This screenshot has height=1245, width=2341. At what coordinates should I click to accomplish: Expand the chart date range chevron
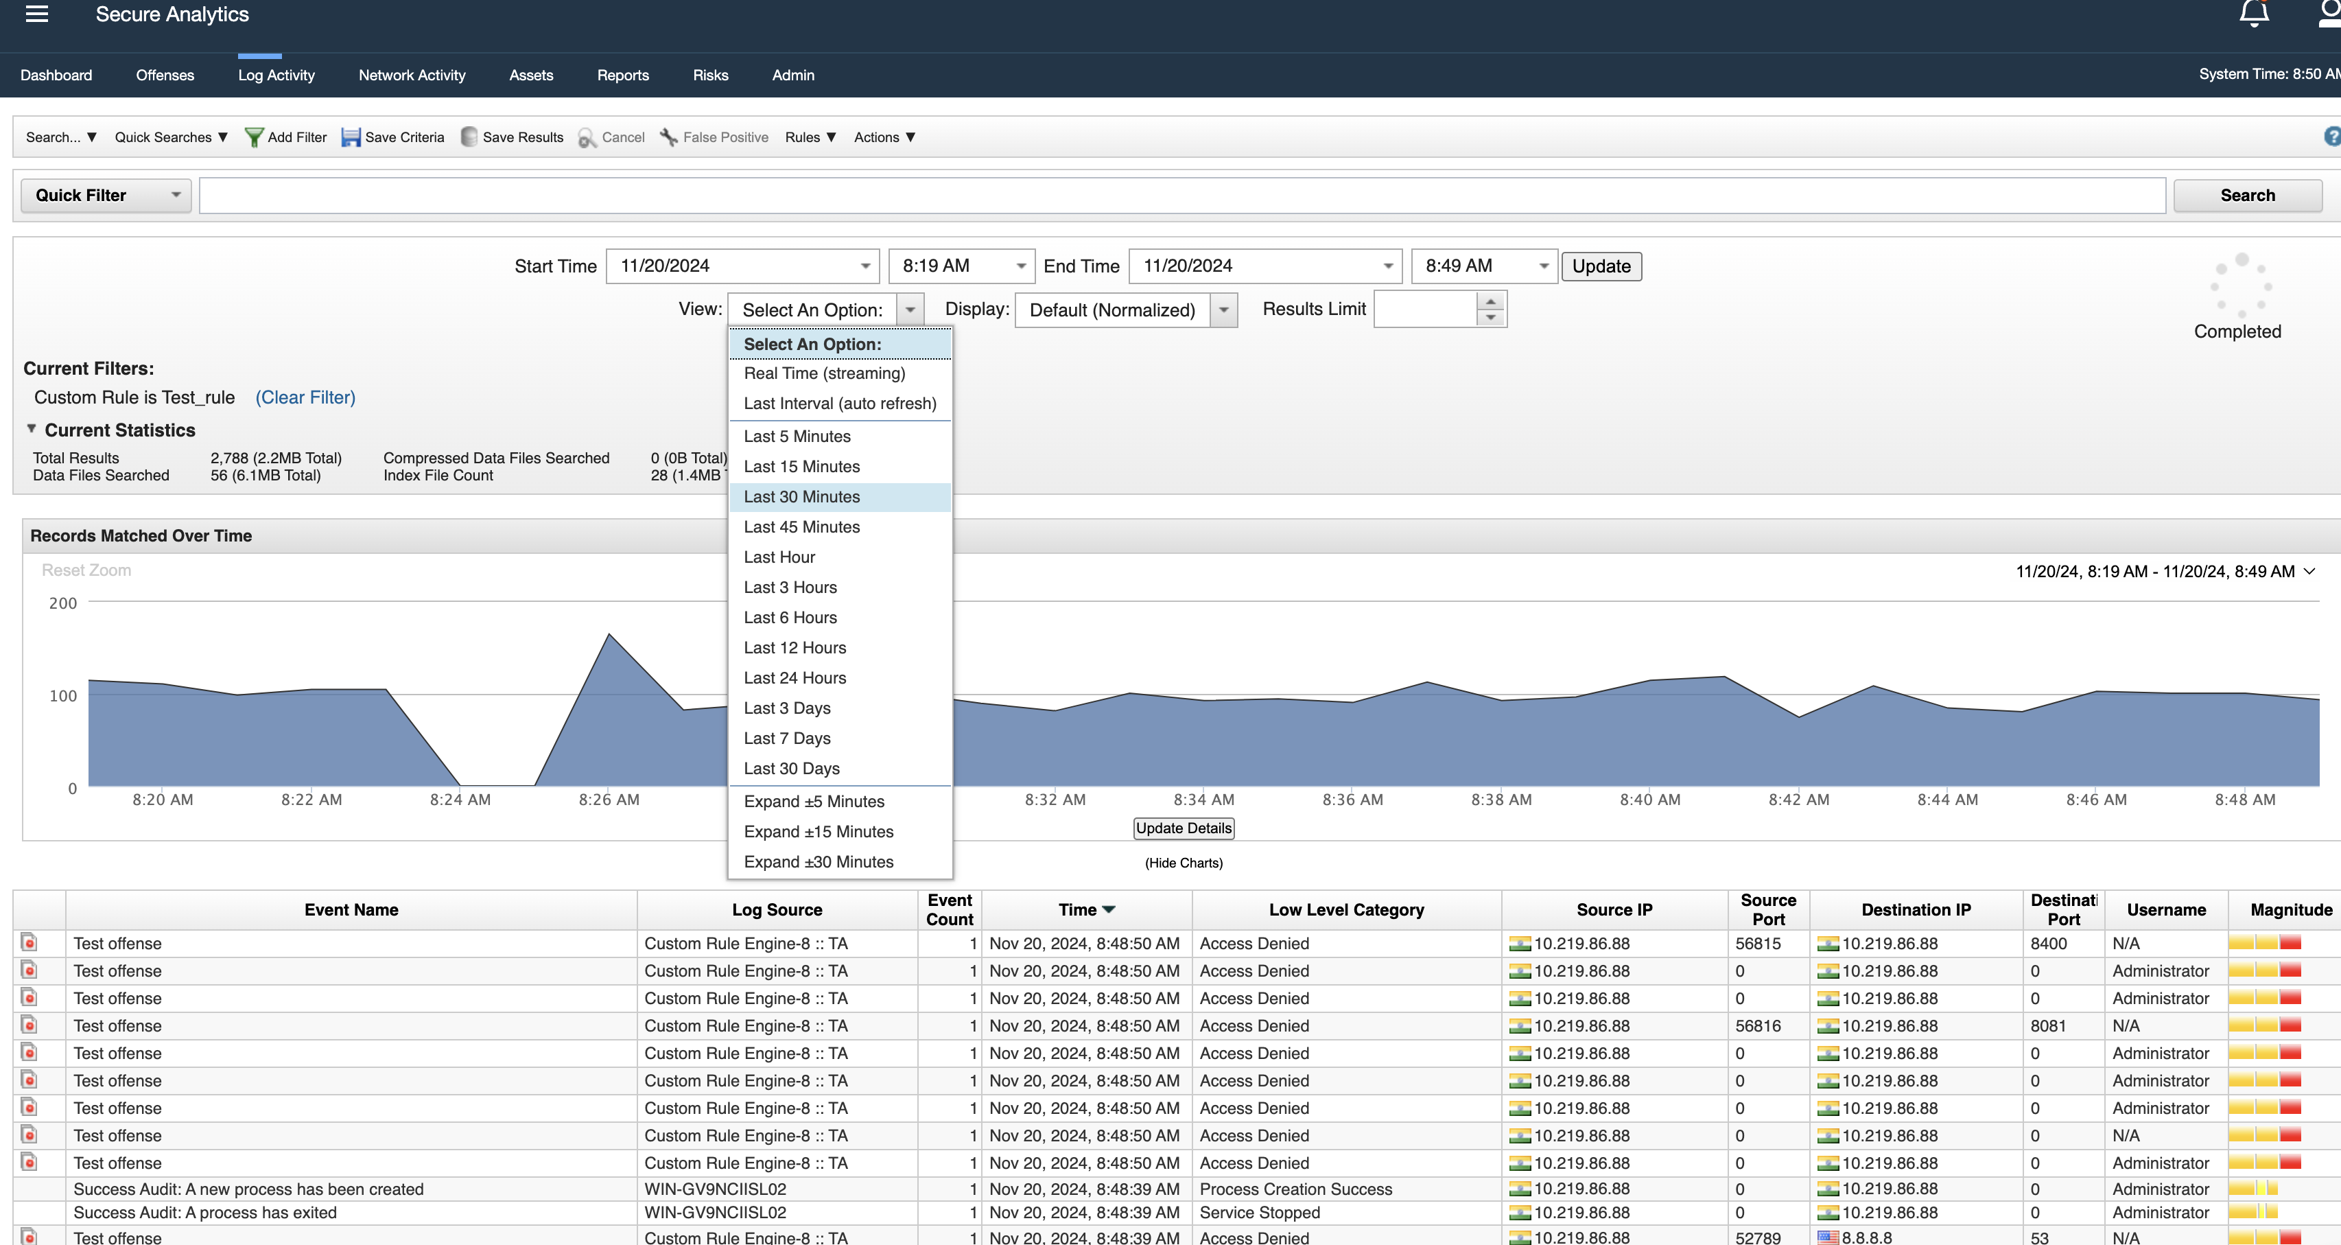point(2309,572)
